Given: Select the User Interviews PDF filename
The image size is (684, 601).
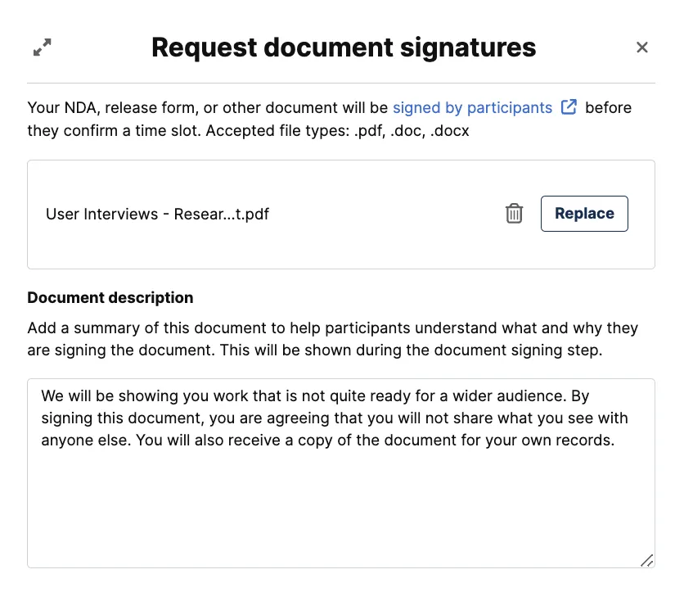Looking at the screenshot, I should pos(157,214).
